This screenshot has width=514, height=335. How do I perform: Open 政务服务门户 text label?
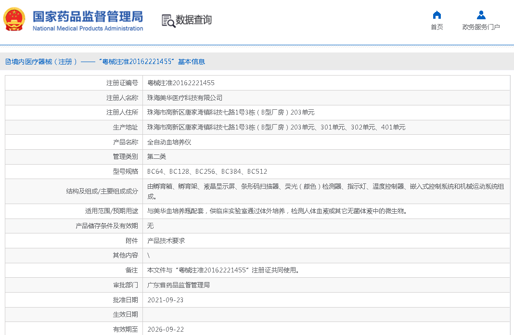click(481, 27)
